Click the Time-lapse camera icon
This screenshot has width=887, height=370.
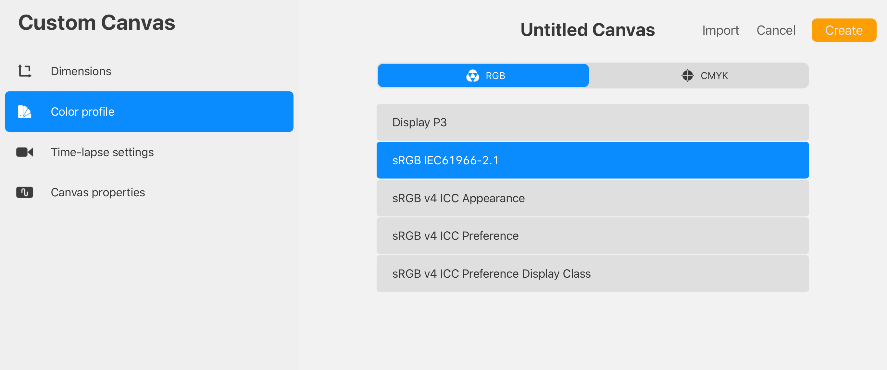tap(24, 152)
